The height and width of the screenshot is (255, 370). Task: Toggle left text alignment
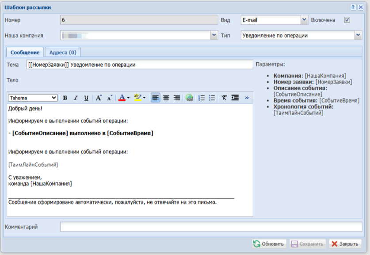coord(156,98)
